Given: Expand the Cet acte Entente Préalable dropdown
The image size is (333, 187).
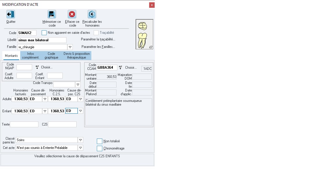Looking at the screenshot, I should coord(80,148).
